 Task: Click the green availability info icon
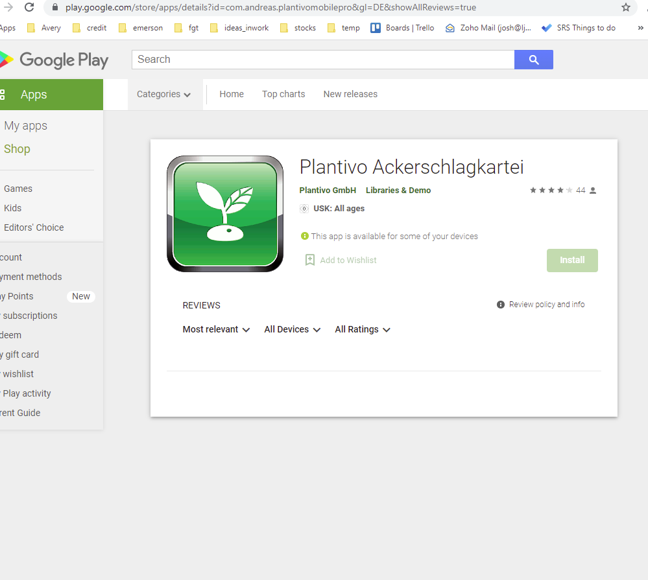tap(305, 236)
